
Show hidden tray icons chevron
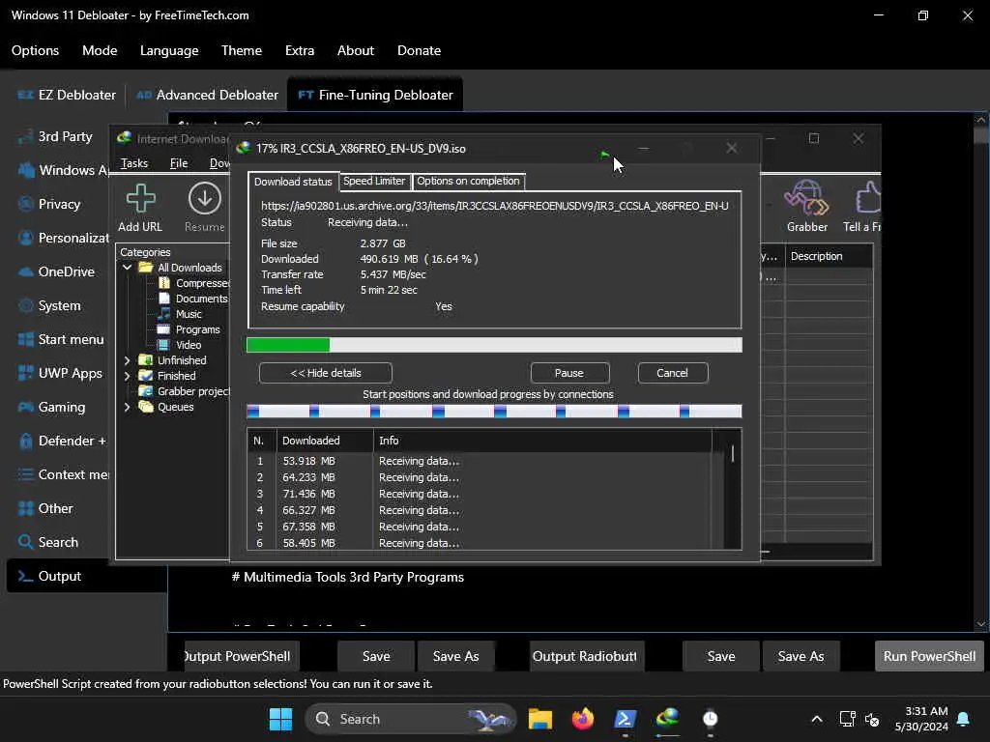pyautogui.click(x=816, y=719)
